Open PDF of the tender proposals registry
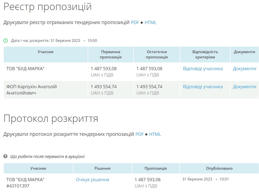 coord(135,23)
